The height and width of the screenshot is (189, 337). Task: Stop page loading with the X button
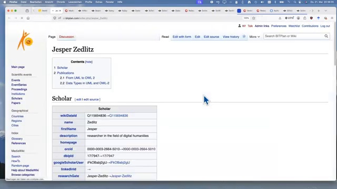pyautogui.click(x=22, y=18)
